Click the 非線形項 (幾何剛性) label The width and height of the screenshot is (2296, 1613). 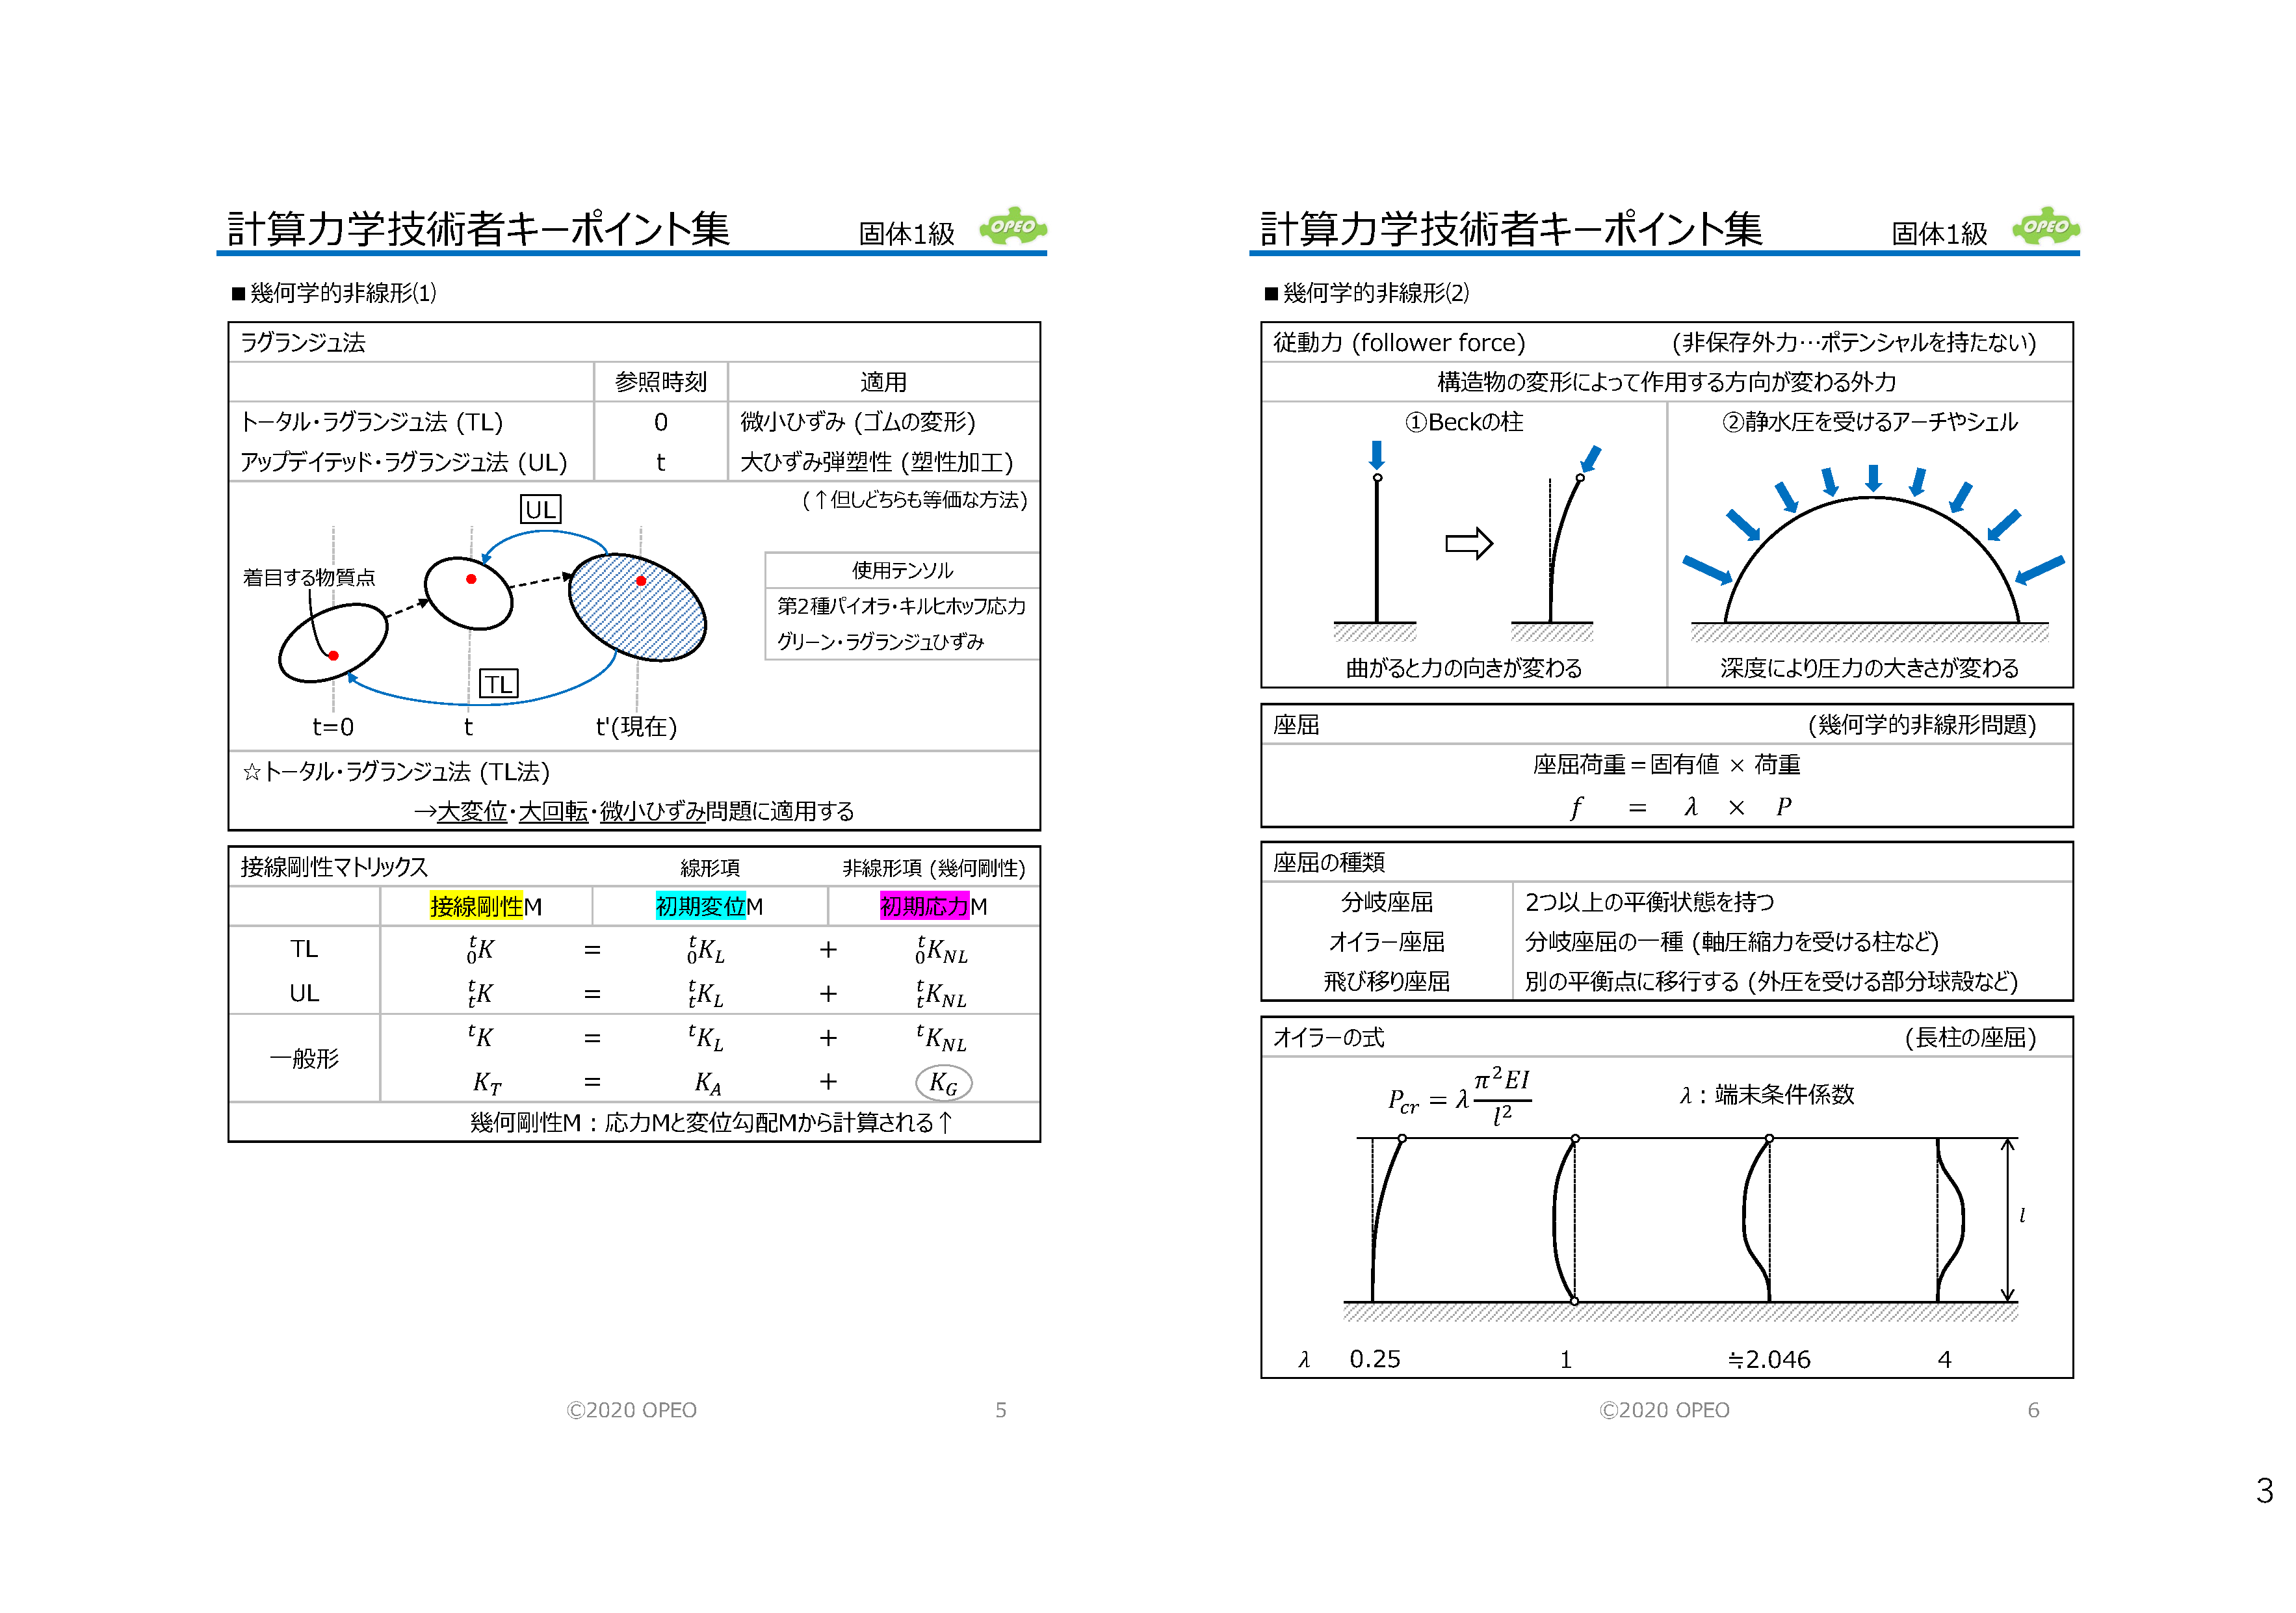pos(934,868)
